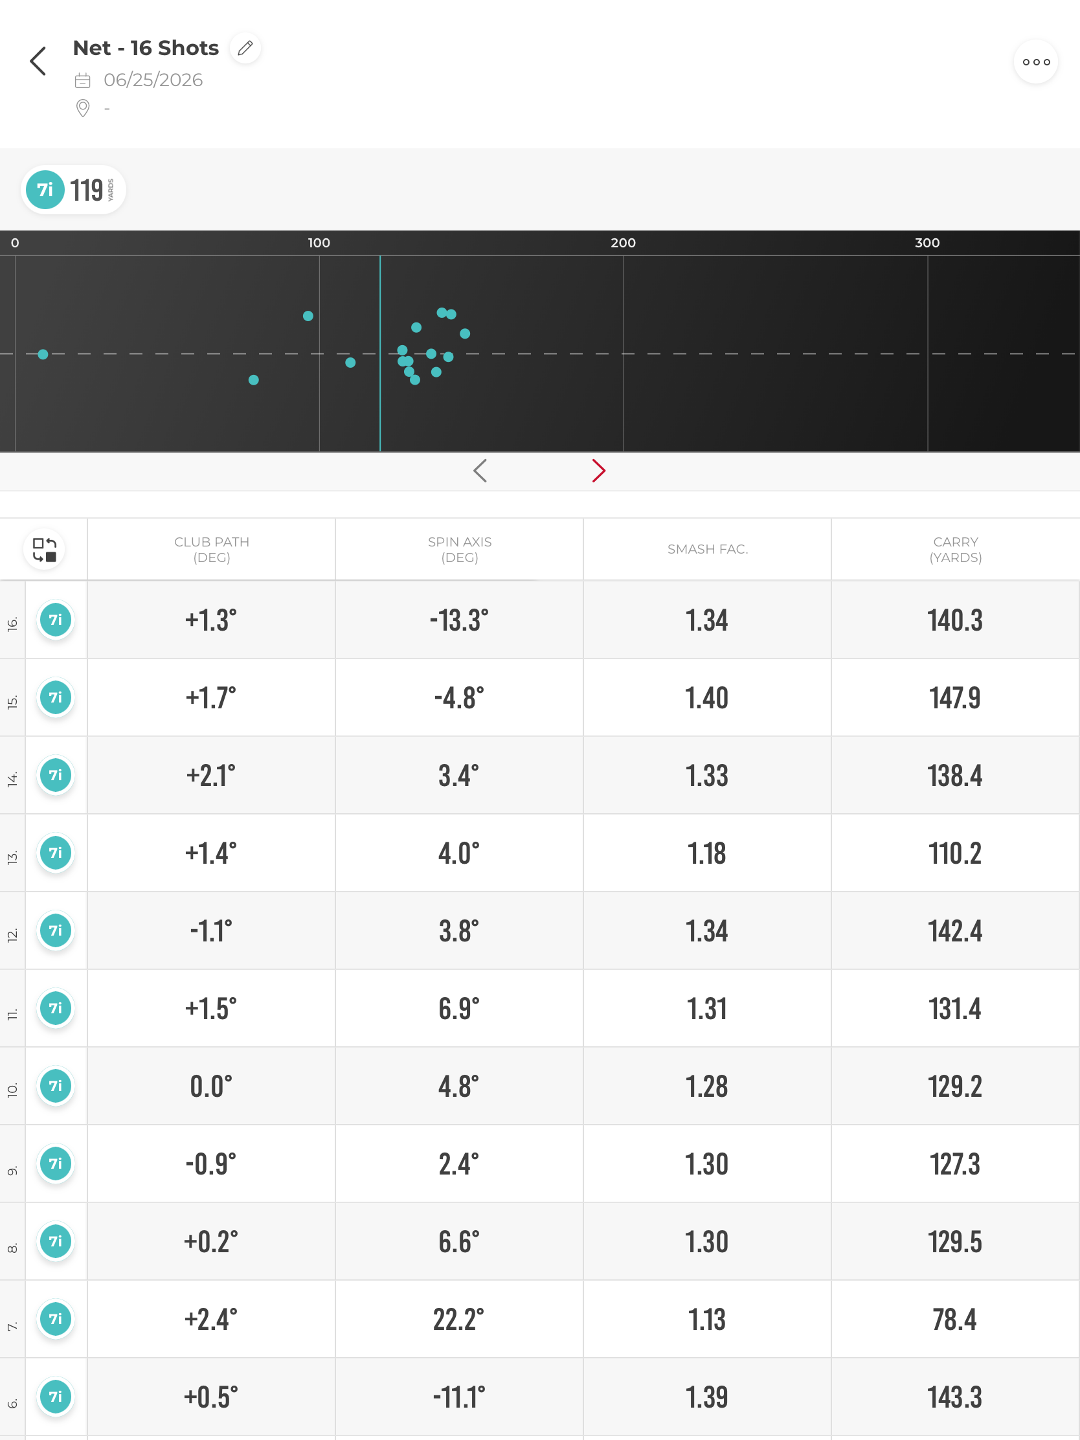Viewport: 1080px width, 1440px height.
Task: Click the leftmost shot dot near 0 yards
Action: click(43, 354)
